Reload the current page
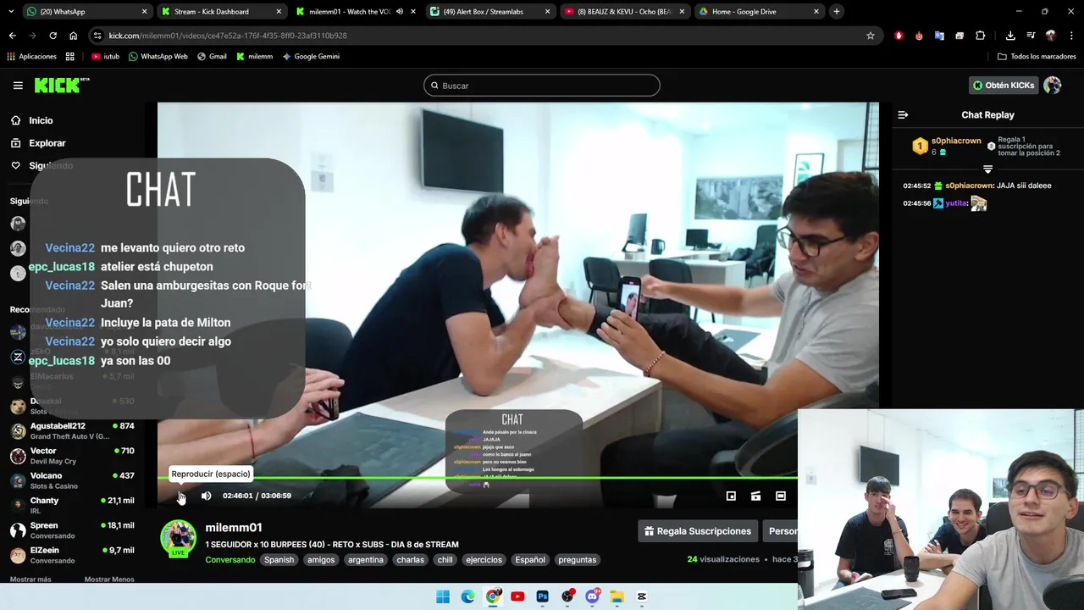This screenshot has width=1084, height=610. pos(53,36)
